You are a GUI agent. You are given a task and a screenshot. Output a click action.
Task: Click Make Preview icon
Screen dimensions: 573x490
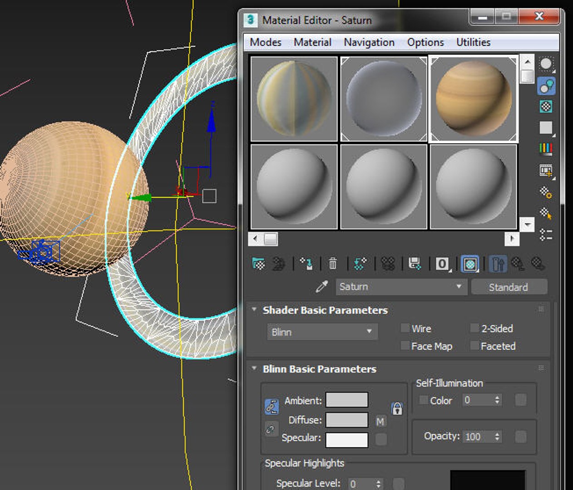[546, 171]
